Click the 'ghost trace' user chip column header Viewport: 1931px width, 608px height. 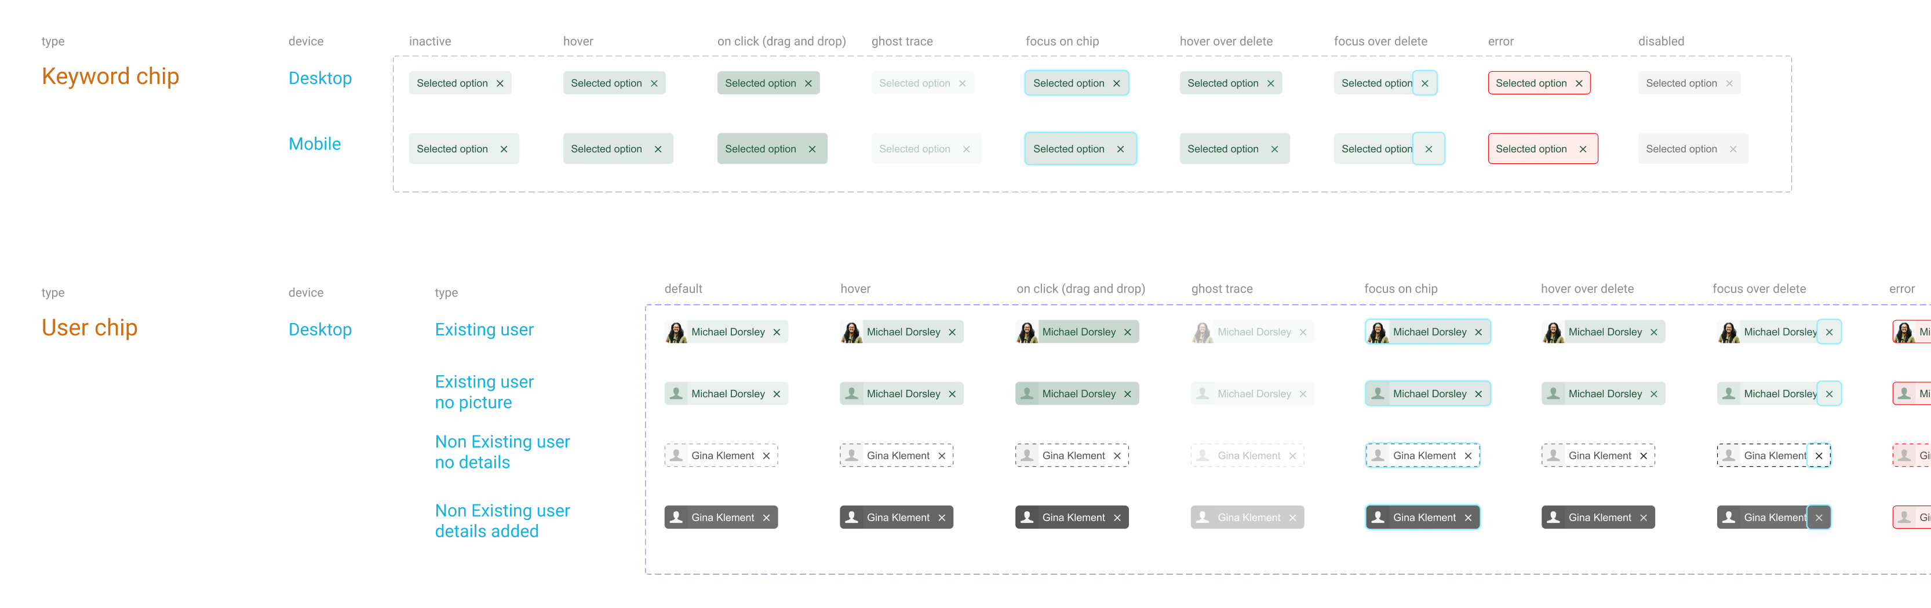pyautogui.click(x=1222, y=289)
